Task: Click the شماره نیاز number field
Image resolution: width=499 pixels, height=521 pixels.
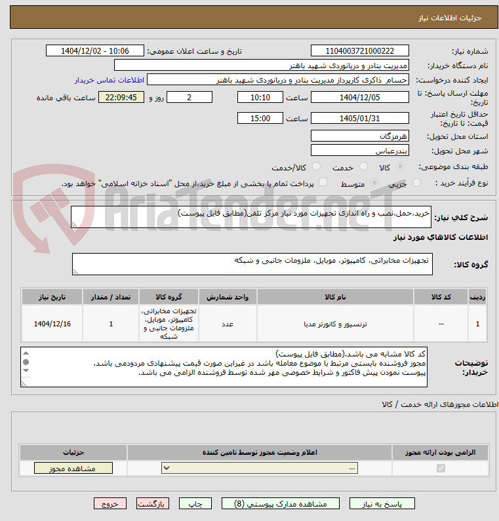Action: (360, 51)
